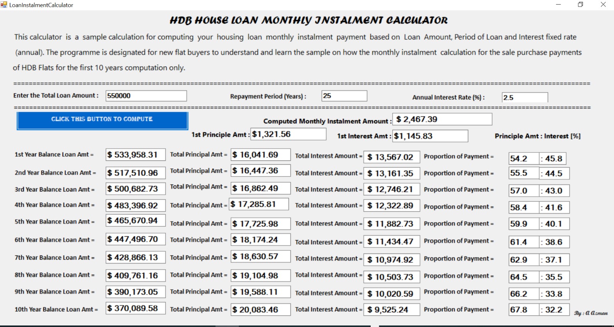The width and height of the screenshot is (614, 327).
Task: Click Total Principal Amt $ 19,588.11 box
Action: coord(261,292)
